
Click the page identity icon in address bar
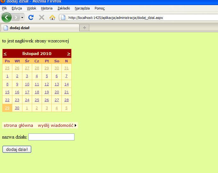(x=63, y=18)
